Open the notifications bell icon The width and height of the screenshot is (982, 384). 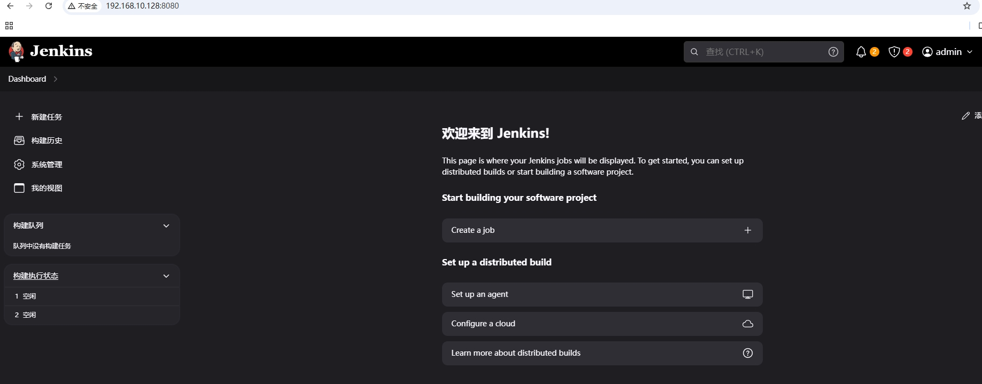tap(861, 52)
